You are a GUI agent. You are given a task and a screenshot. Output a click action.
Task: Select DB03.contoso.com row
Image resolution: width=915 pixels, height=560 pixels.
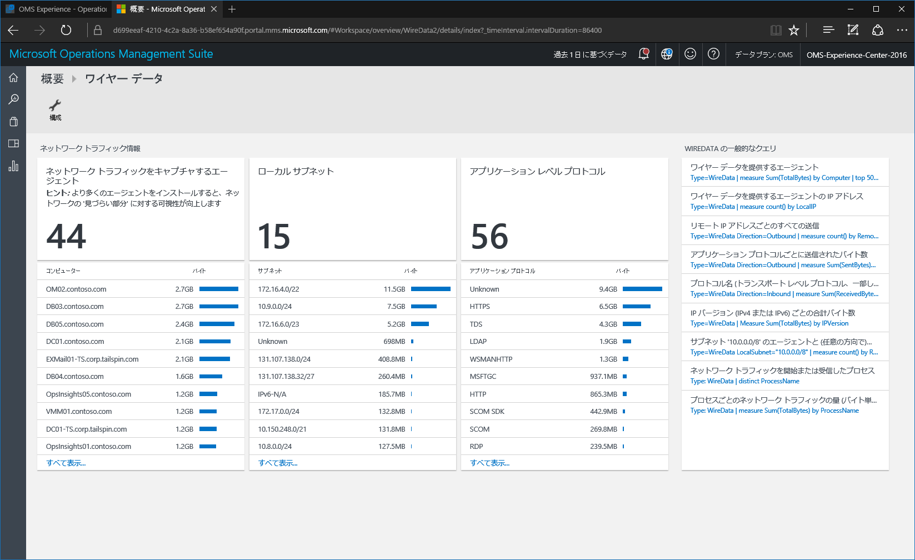coord(141,306)
